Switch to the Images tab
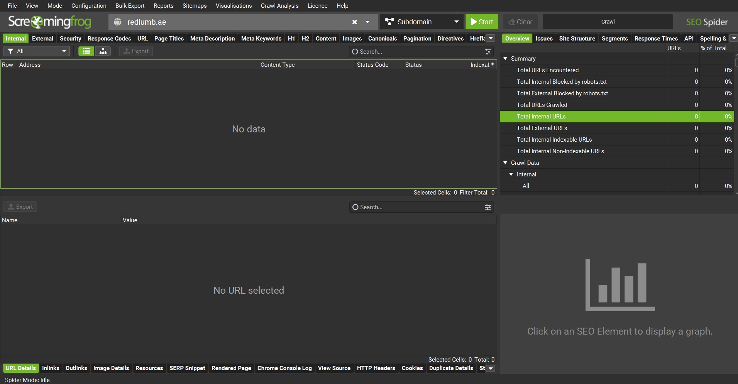 352,38
